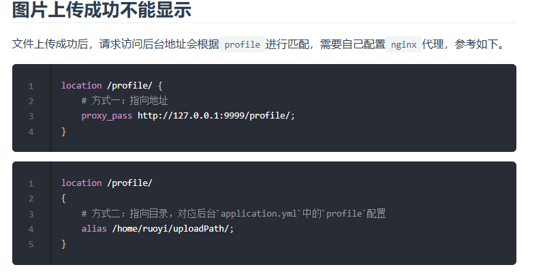Screen dimensions: 560x280
Task: Click the path /home/ruoyi/uploadPath/
Action: pyautogui.click(x=173, y=229)
